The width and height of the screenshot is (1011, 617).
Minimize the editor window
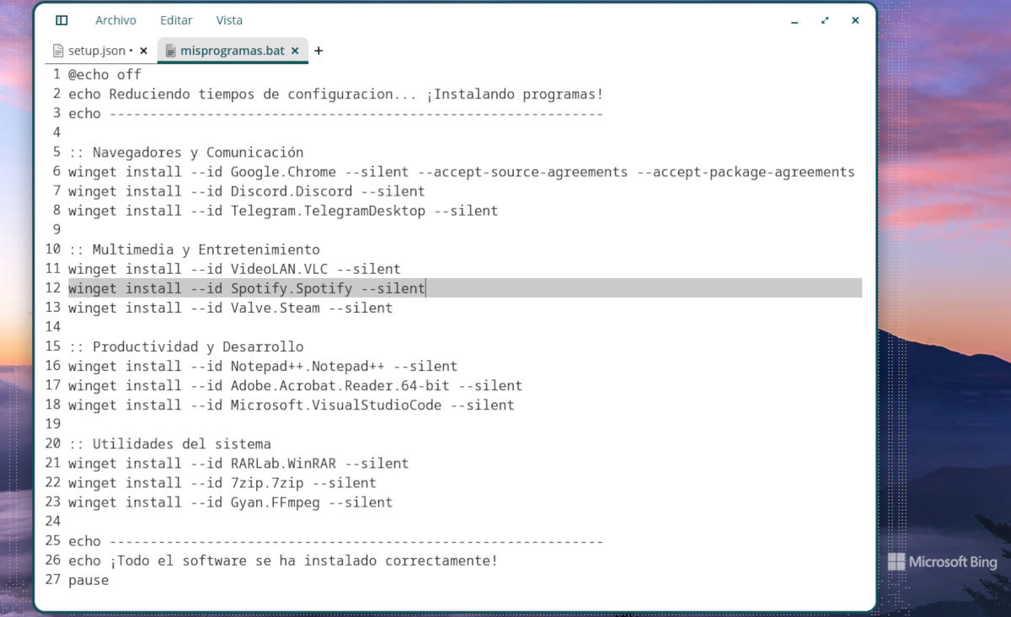tap(795, 20)
